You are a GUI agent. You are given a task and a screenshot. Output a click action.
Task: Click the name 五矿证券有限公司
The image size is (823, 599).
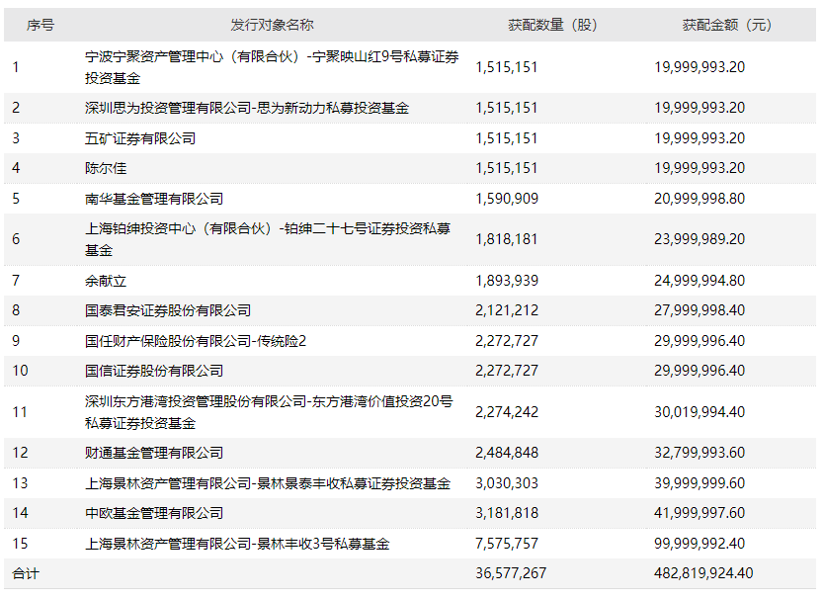pos(140,138)
